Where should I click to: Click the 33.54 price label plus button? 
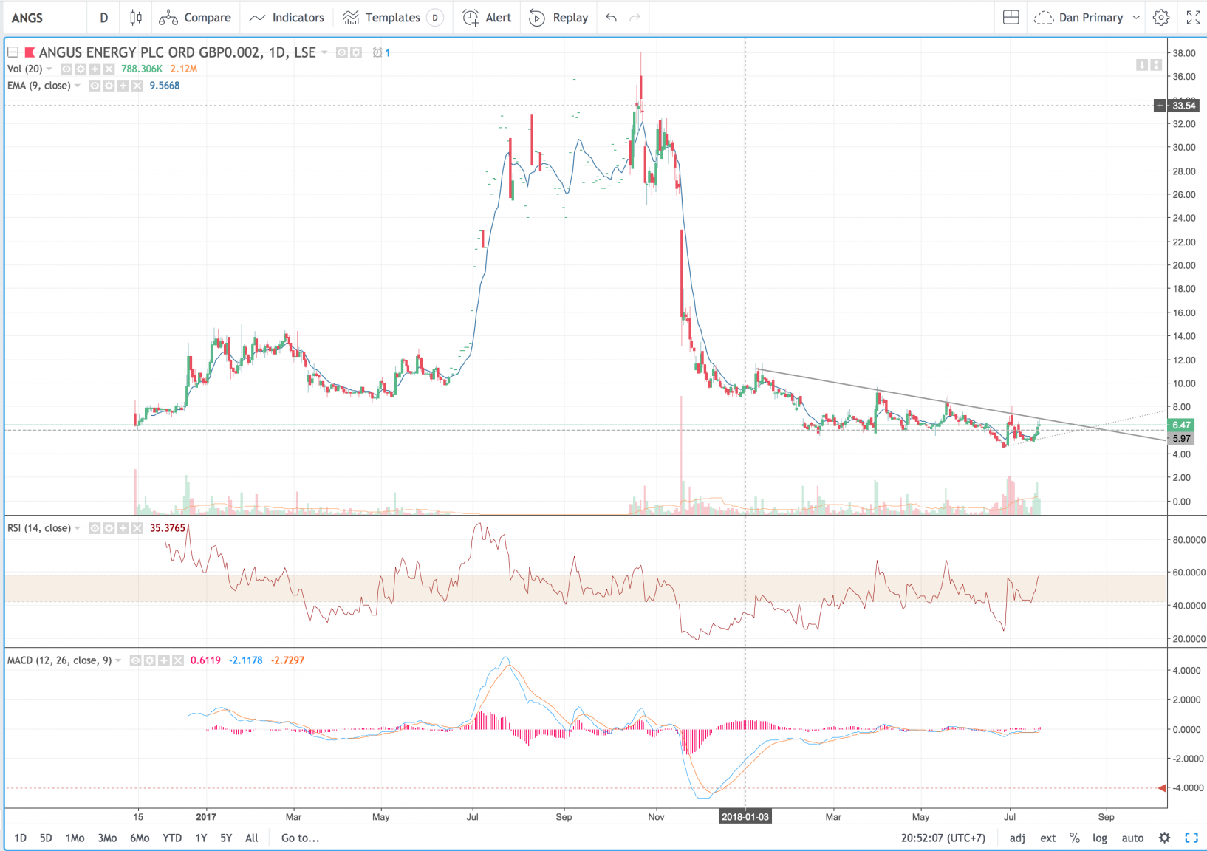[1160, 106]
